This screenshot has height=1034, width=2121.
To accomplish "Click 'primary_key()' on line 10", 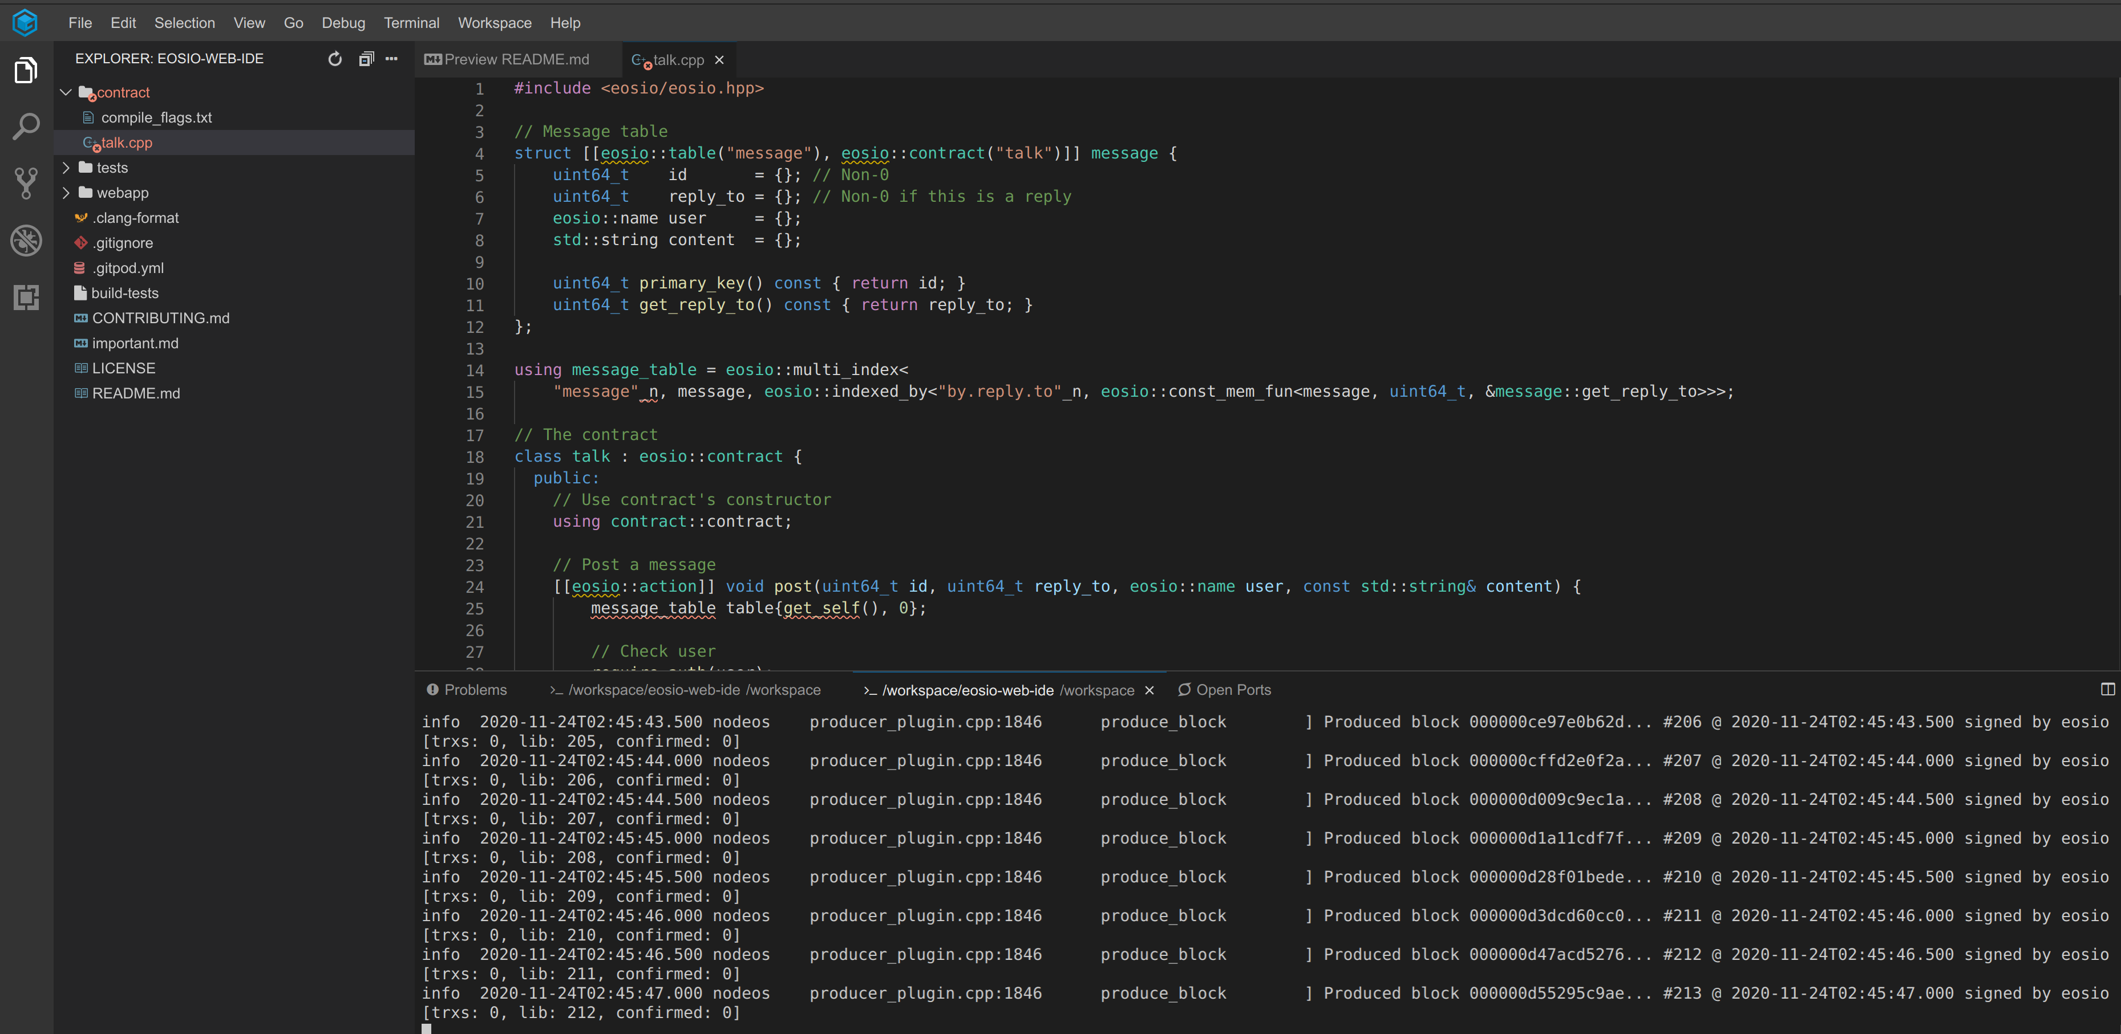I will click(701, 283).
